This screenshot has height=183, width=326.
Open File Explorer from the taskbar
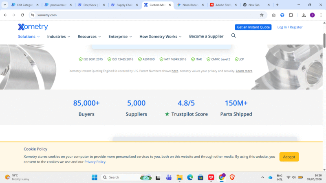(179, 177)
